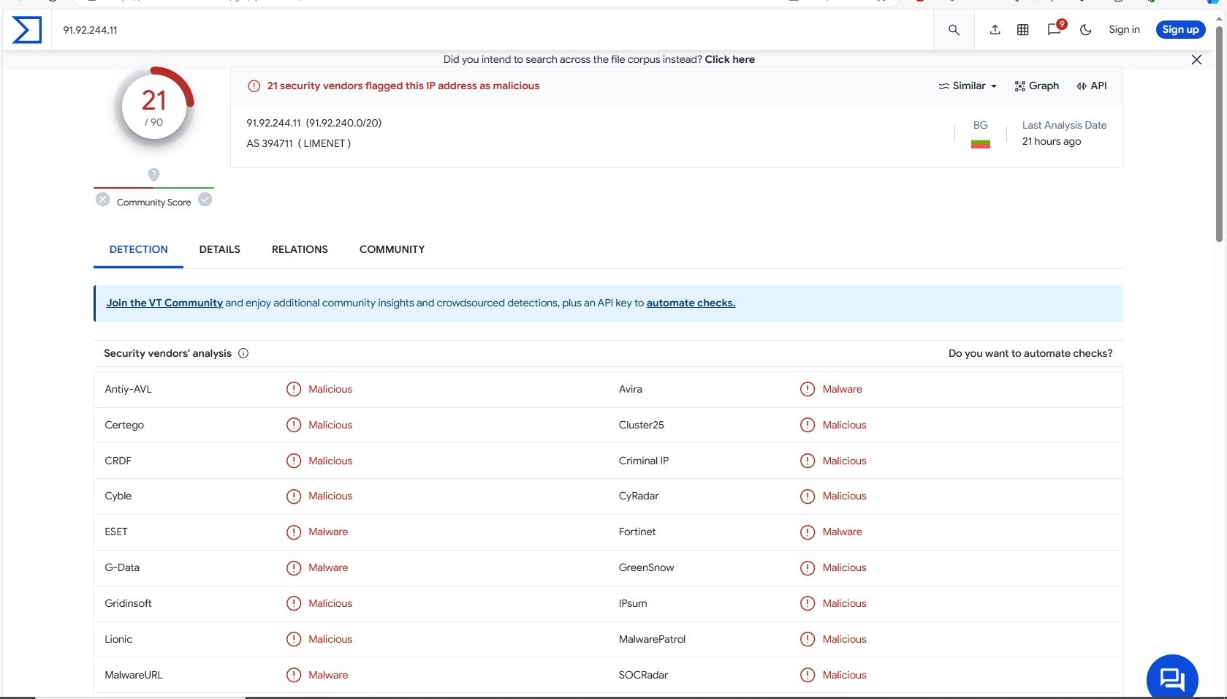
Task: Vote malicious with community score X icon
Action: [x=103, y=200]
